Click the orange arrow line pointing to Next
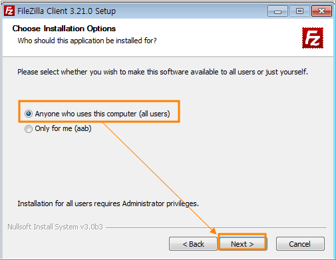The image size is (336, 260). 158,178
